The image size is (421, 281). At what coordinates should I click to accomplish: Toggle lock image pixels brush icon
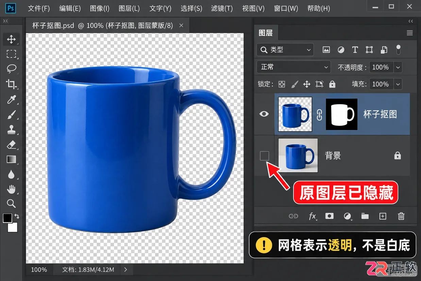click(x=295, y=84)
